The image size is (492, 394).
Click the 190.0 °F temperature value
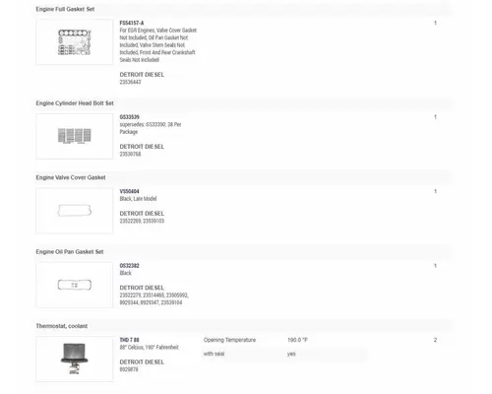click(x=297, y=340)
